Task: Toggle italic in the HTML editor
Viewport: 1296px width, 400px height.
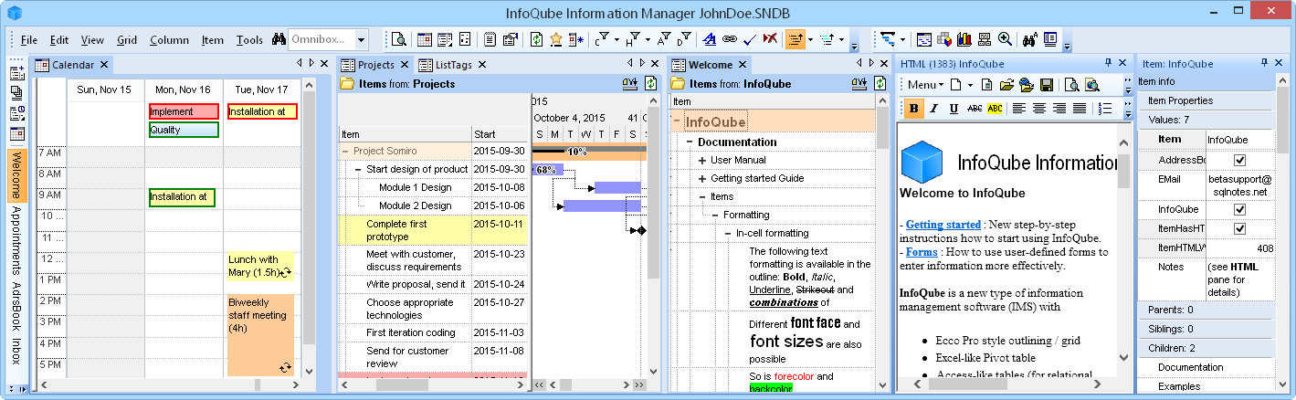Action: (933, 108)
